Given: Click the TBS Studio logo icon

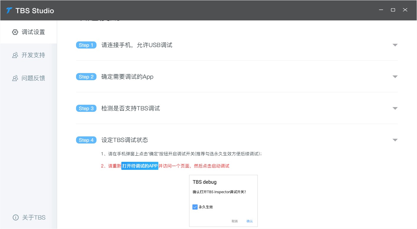Looking at the screenshot, I should 9,11.
